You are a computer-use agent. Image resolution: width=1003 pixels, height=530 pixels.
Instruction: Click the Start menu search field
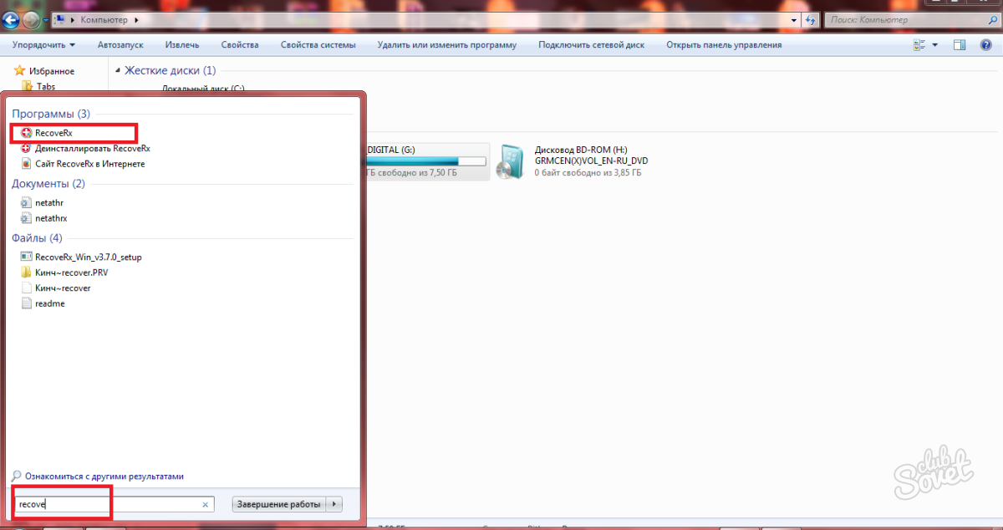(x=109, y=504)
